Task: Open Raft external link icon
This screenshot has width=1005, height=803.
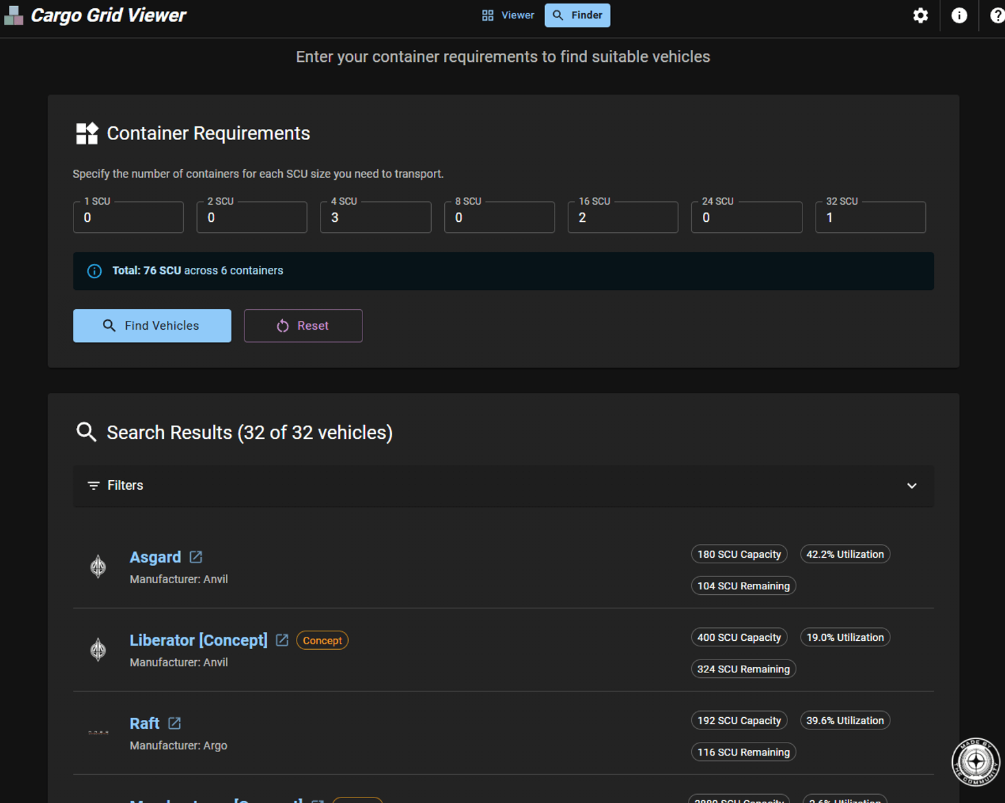Action: (x=174, y=723)
